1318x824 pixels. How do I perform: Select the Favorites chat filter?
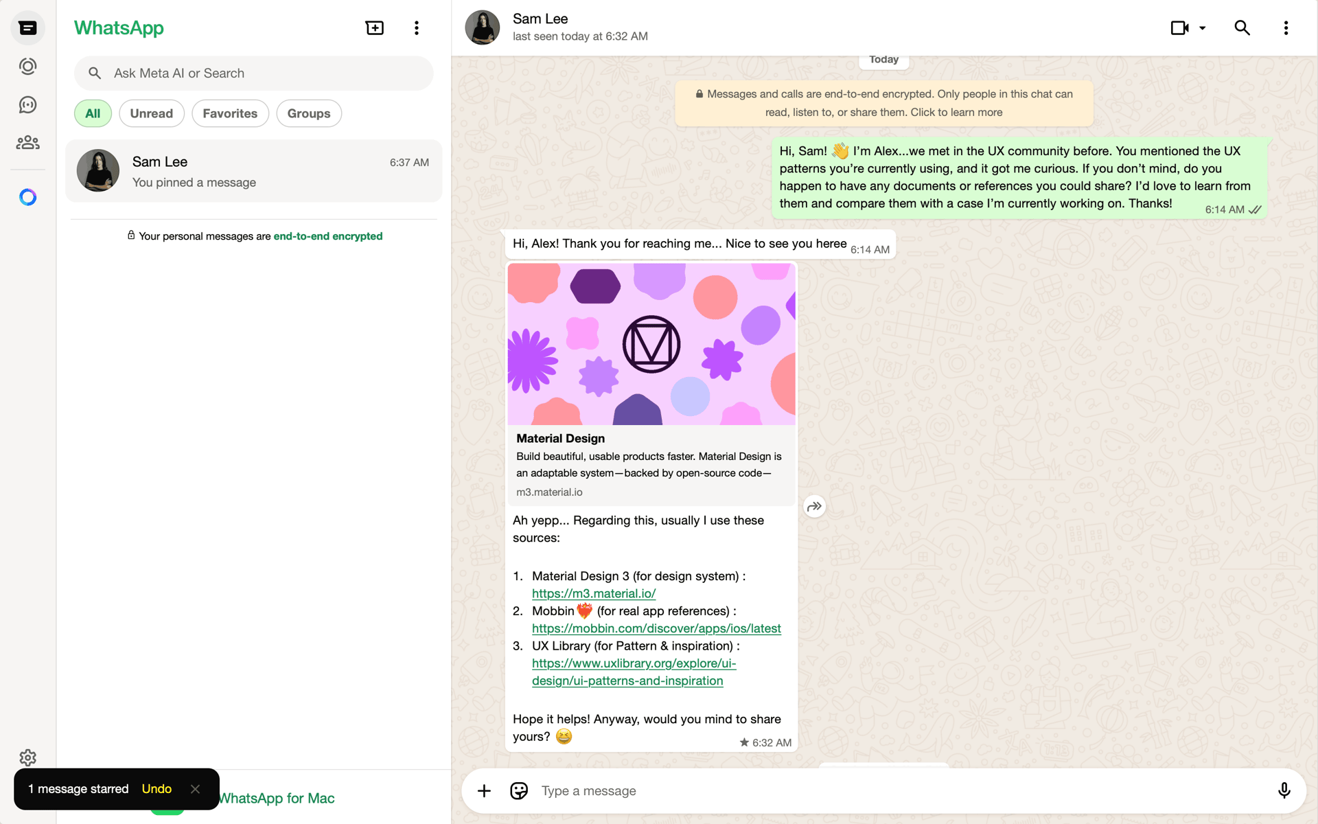pyautogui.click(x=230, y=113)
